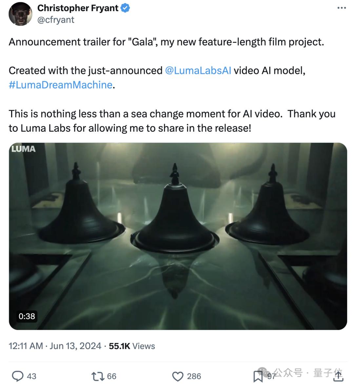The image size is (354, 387).
Task: Click the LUMA watermark on video
Action: coord(23,149)
